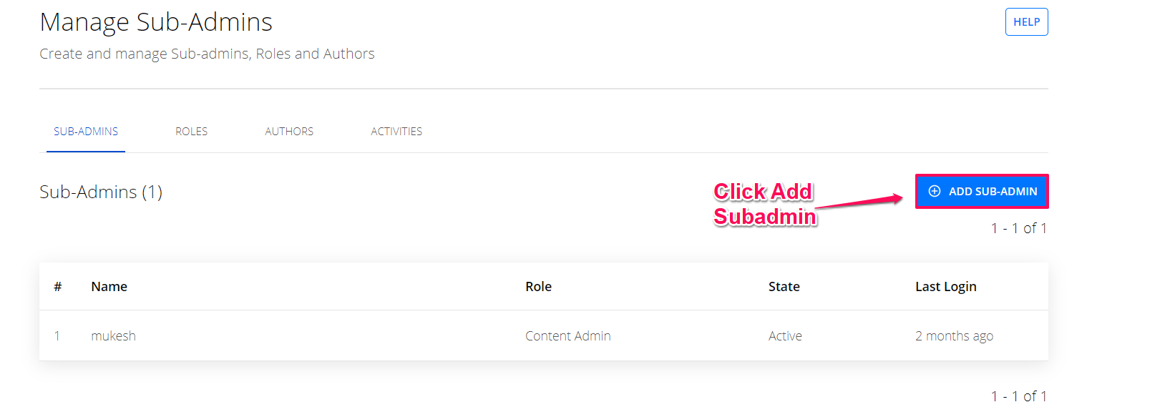Image resolution: width=1170 pixels, height=412 pixels.
Task: Click the # column header
Action: [x=58, y=286]
